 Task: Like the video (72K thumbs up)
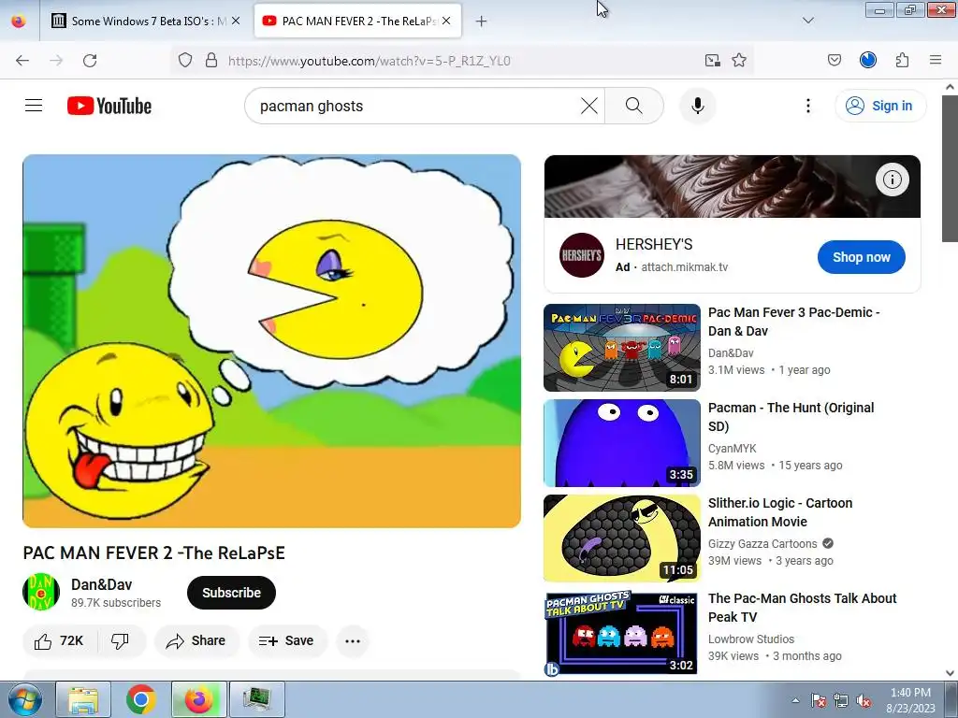coord(59,640)
